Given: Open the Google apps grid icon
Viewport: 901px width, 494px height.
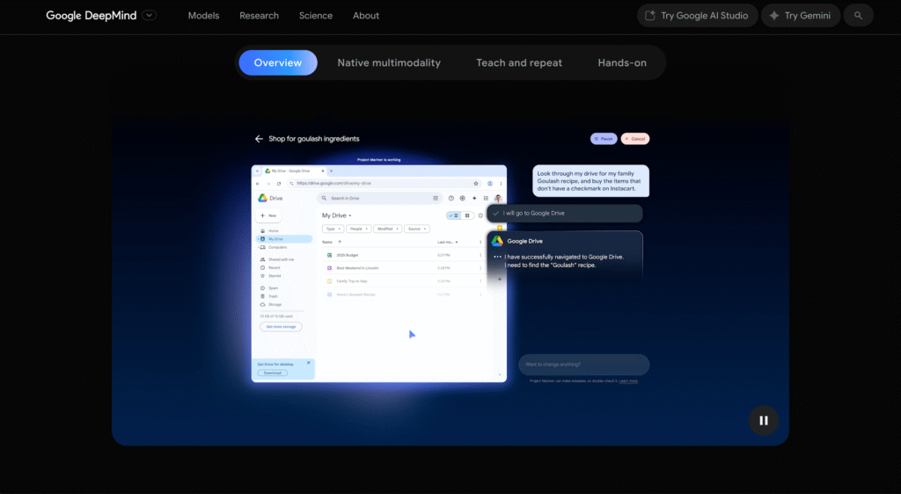Looking at the screenshot, I should point(486,198).
